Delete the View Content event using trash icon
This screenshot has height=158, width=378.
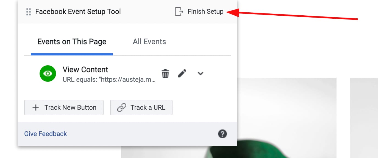[165, 73]
